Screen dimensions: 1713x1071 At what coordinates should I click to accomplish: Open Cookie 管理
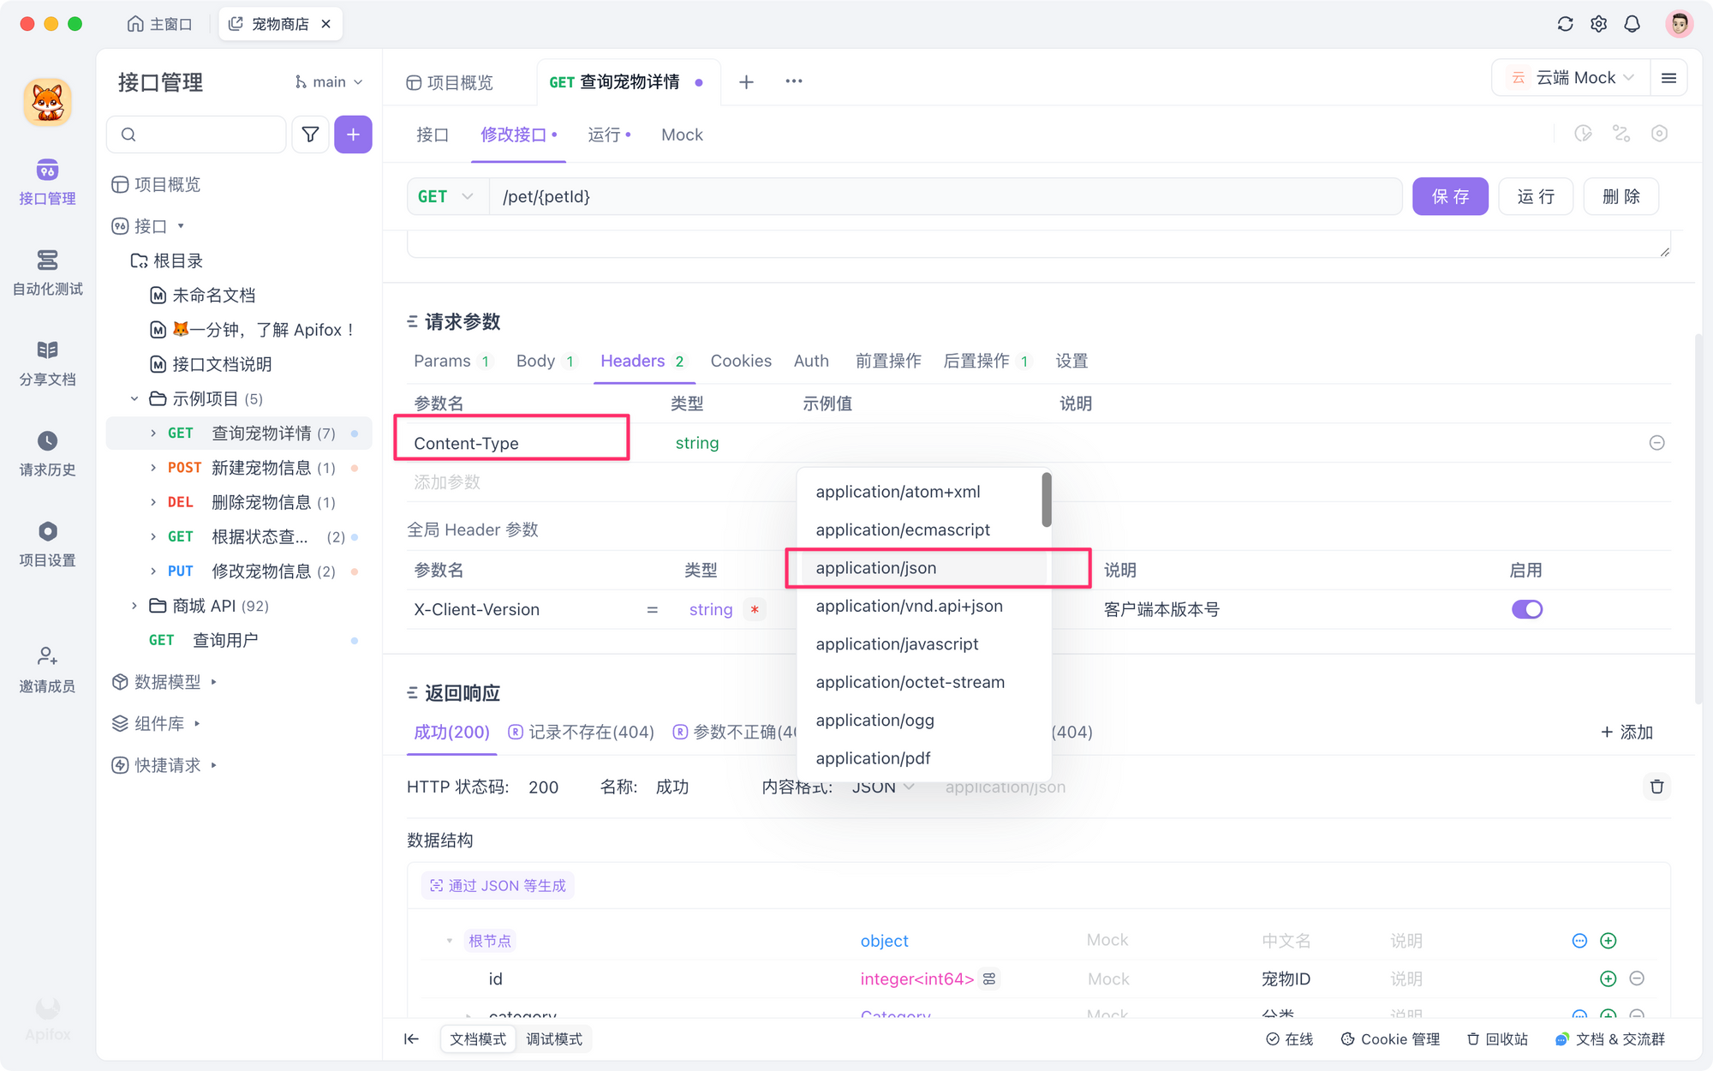click(x=1390, y=1039)
